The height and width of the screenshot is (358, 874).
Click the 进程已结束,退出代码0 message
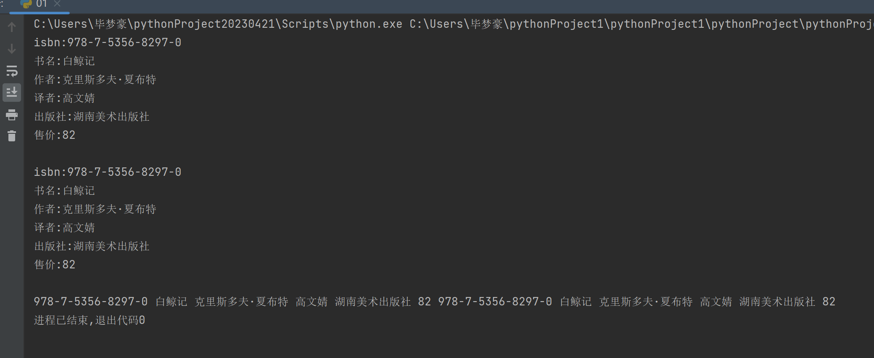tap(90, 320)
